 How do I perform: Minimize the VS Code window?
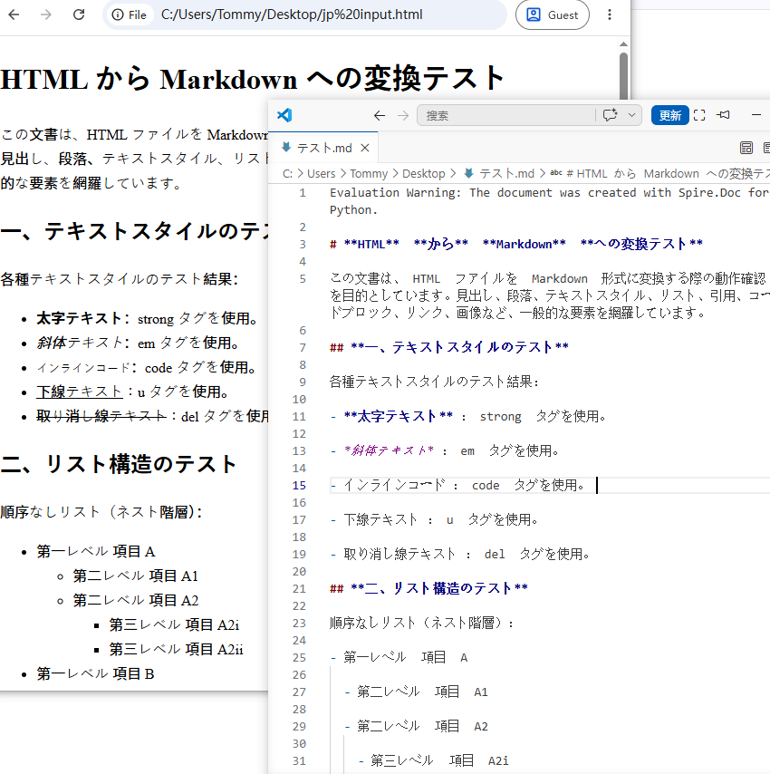(x=756, y=115)
